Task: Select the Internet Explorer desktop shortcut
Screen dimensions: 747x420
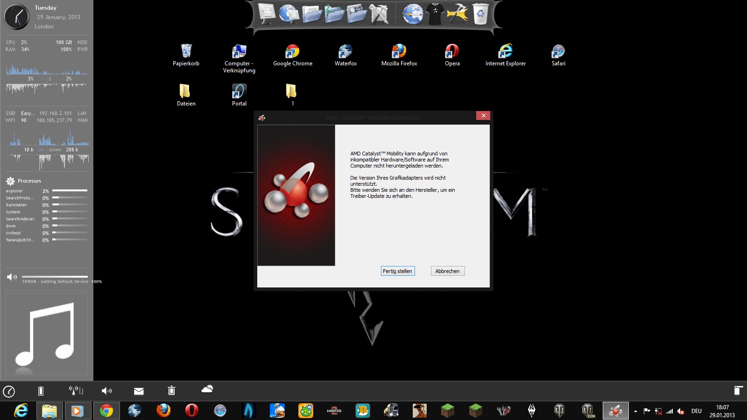Action: click(506, 55)
